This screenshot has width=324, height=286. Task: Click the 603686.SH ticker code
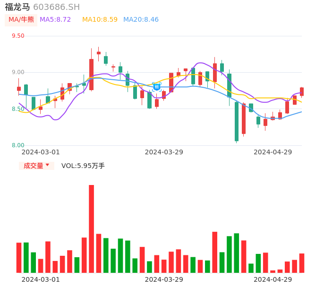click(x=56, y=7)
